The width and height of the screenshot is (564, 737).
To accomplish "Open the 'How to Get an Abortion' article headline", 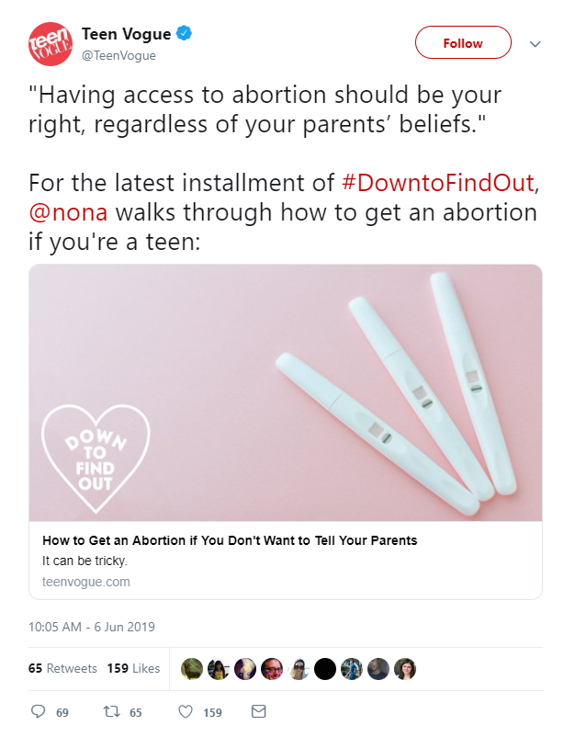I will [x=230, y=540].
